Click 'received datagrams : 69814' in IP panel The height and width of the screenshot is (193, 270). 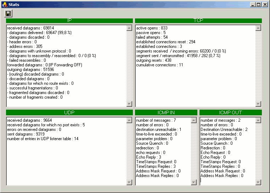30,28
